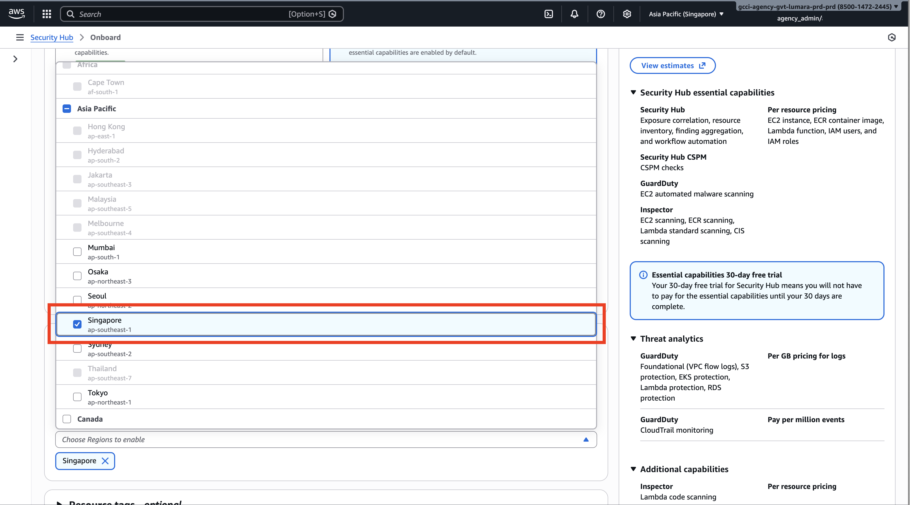Open the help question mark menu

tap(601, 14)
